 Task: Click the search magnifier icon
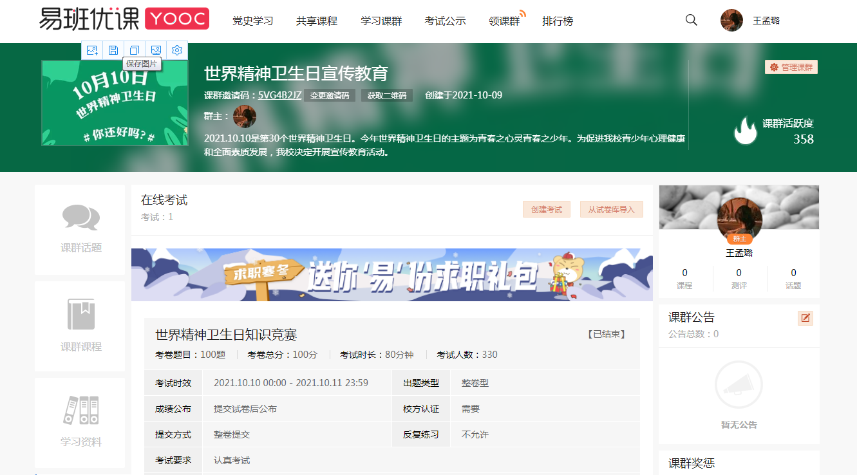pyautogui.click(x=692, y=20)
